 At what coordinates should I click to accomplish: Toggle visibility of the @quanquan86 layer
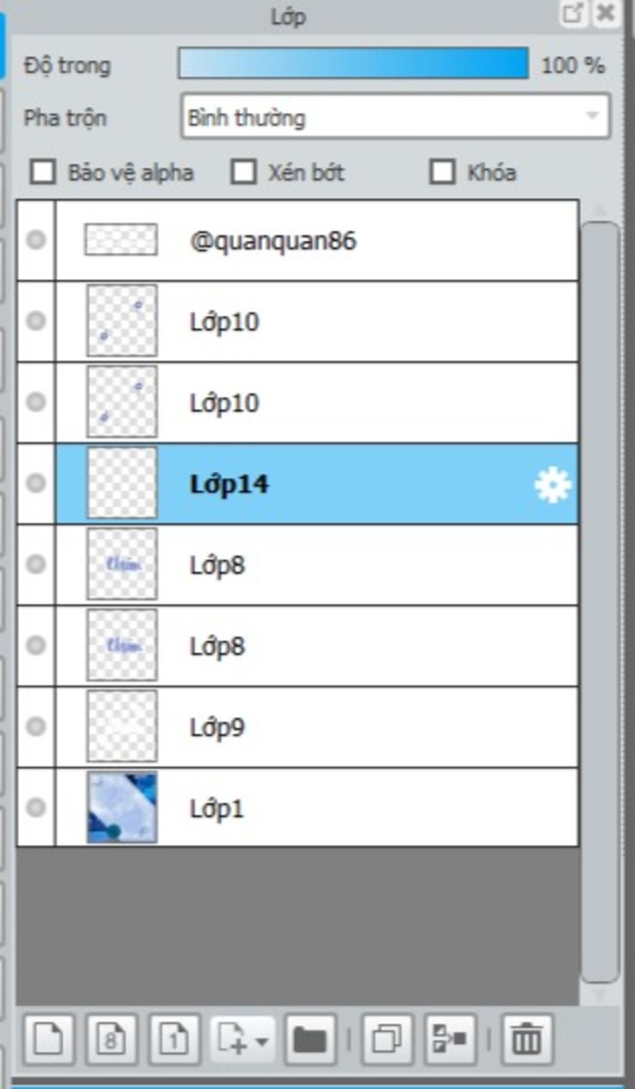pos(36,240)
